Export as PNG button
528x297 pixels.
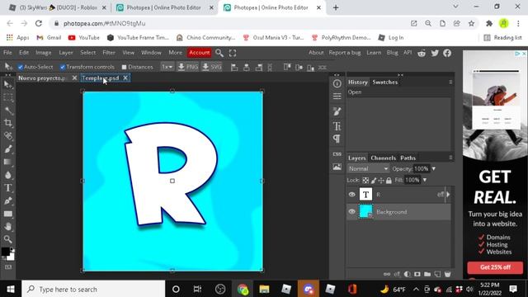[188, 67]
